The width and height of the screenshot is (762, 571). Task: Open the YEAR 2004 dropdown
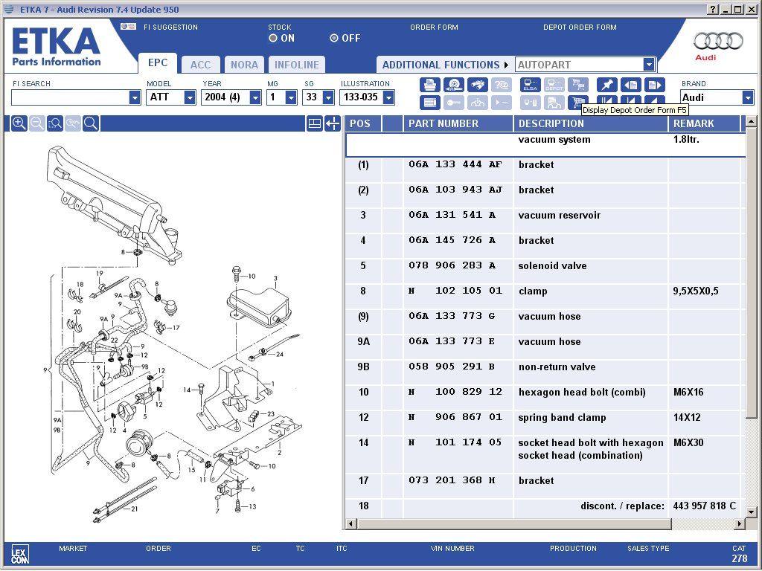255,97
